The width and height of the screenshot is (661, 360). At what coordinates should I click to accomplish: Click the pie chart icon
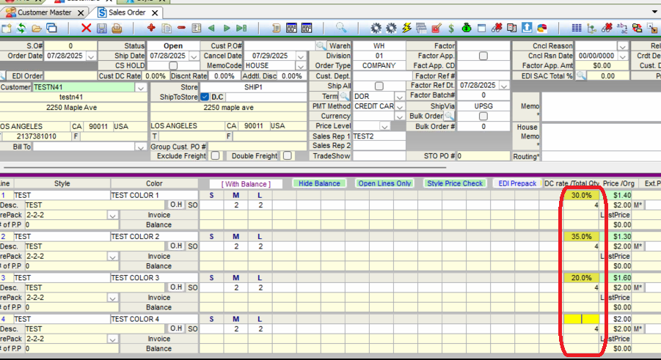542,29
